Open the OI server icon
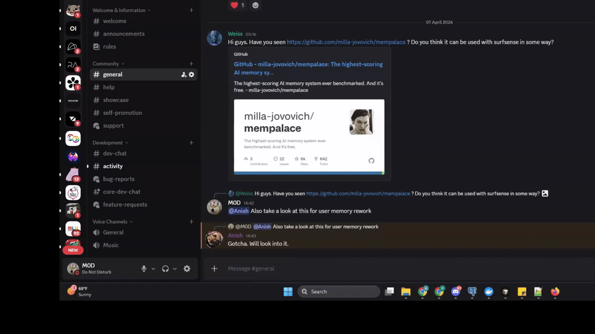595x334 pixels. pyautogui.click(x=73, y=28)
